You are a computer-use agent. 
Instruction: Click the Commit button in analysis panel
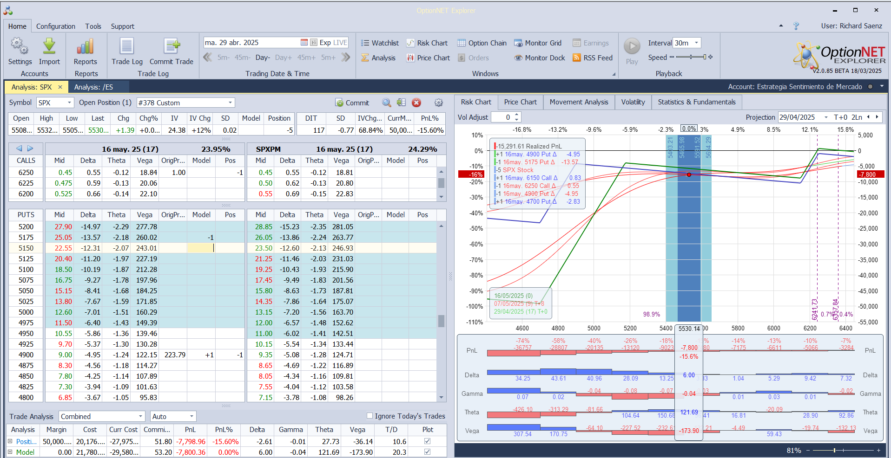pos(352,103)
